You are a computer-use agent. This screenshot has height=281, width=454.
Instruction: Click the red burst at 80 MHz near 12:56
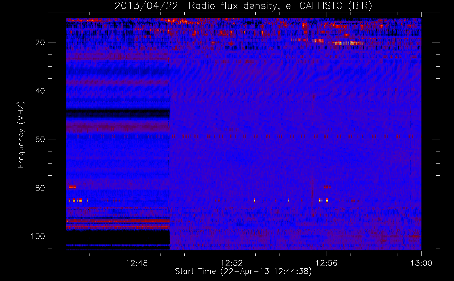327,187
